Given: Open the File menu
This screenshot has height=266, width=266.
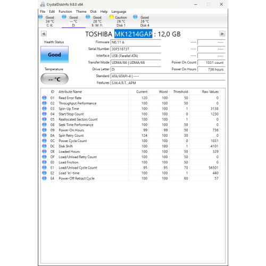Looking at the screenshot, I should tap(43, 12).
